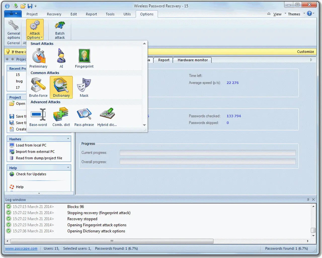
Task: Collapse the Hashes sidebar panel
Action: point(68,139)
